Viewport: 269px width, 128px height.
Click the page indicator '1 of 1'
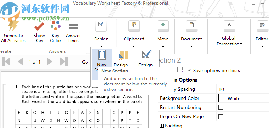[x=34, y=62]
